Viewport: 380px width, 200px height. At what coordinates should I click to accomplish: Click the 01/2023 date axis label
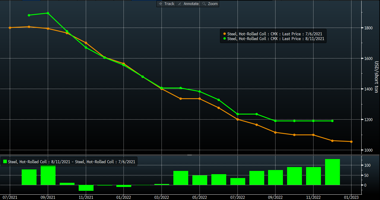click(351, 197)
